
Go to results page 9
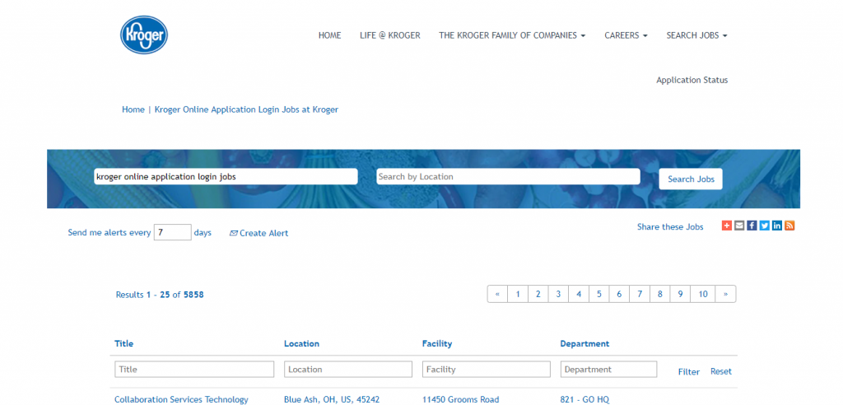[680, 294]
